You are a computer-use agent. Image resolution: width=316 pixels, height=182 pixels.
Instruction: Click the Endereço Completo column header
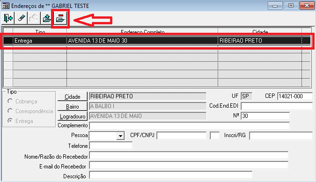click(x=142, y=32)
